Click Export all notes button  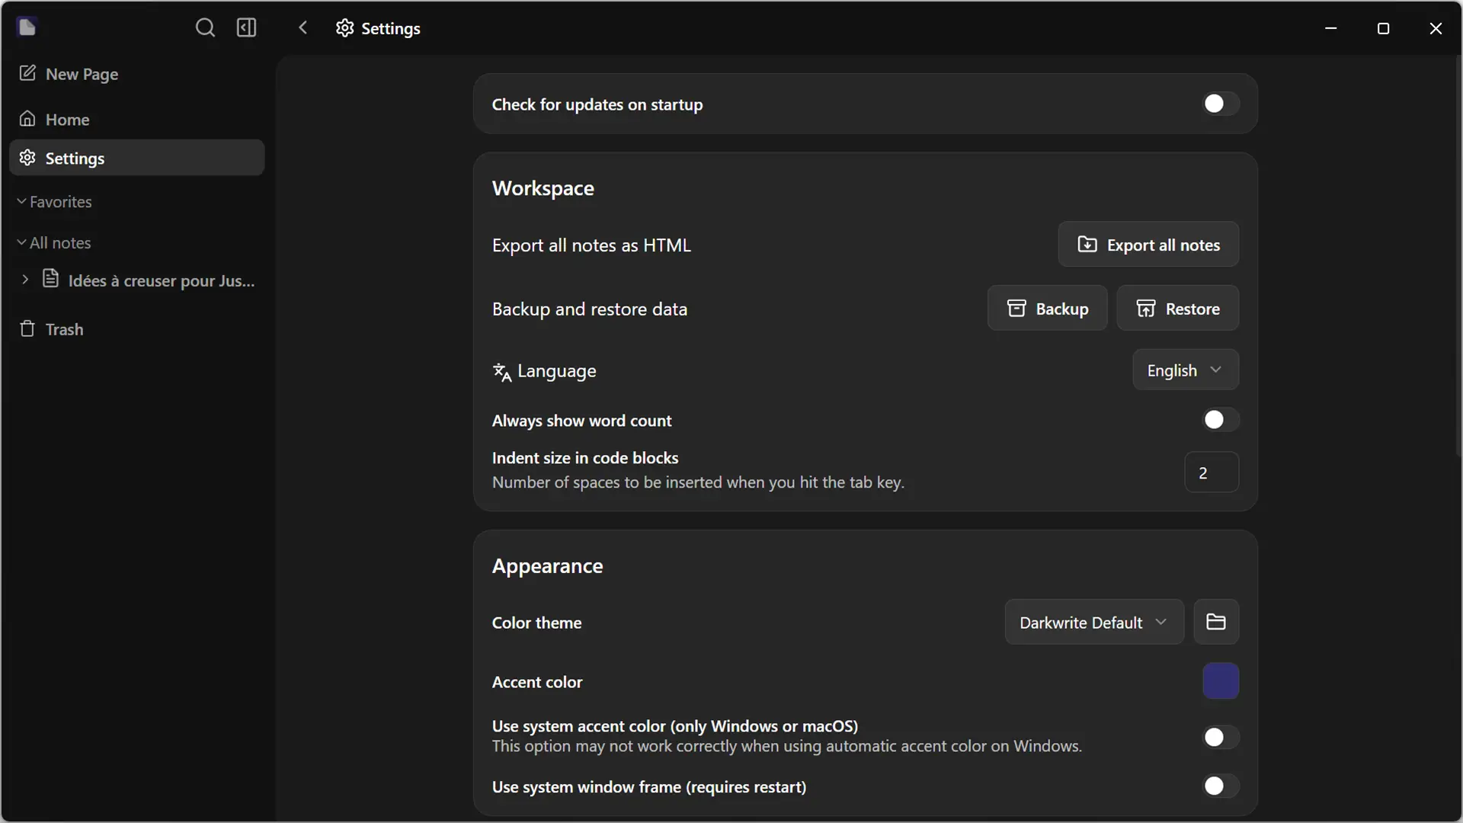pyautogui.click(x=1148, y=245)
